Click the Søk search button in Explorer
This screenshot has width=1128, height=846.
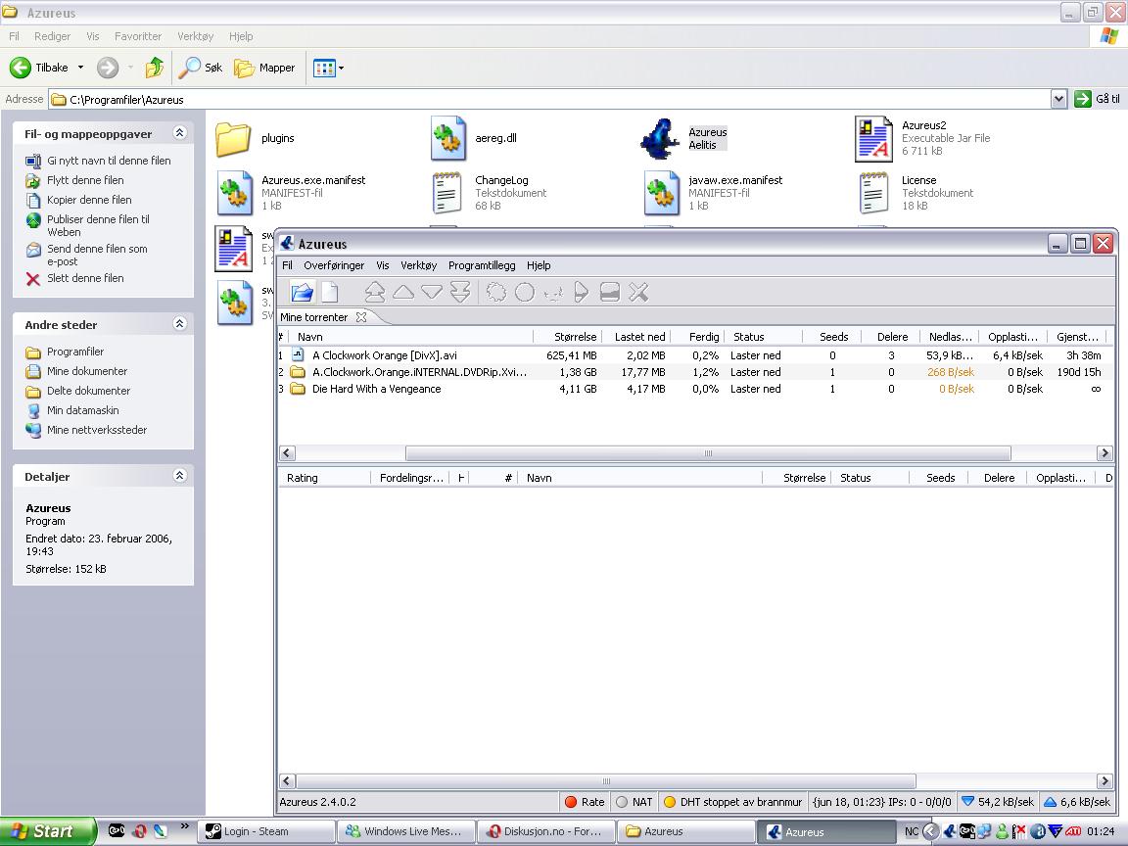coord(201,68)
